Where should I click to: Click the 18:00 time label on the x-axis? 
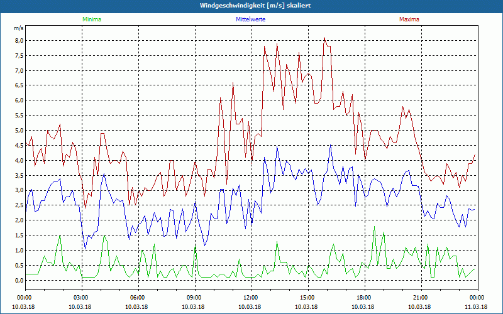365,298
